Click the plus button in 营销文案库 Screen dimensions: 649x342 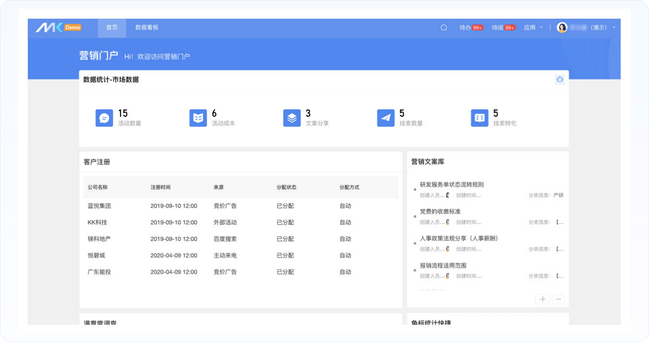coord(542,299)
